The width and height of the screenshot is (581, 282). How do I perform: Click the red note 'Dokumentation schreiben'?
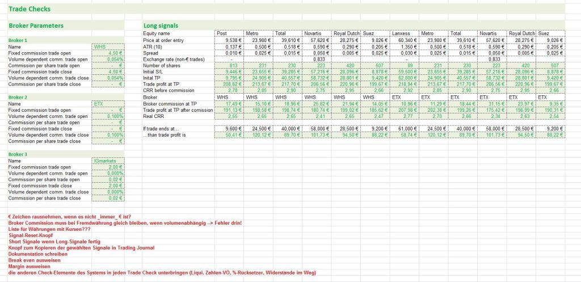[x=38, y=254]
